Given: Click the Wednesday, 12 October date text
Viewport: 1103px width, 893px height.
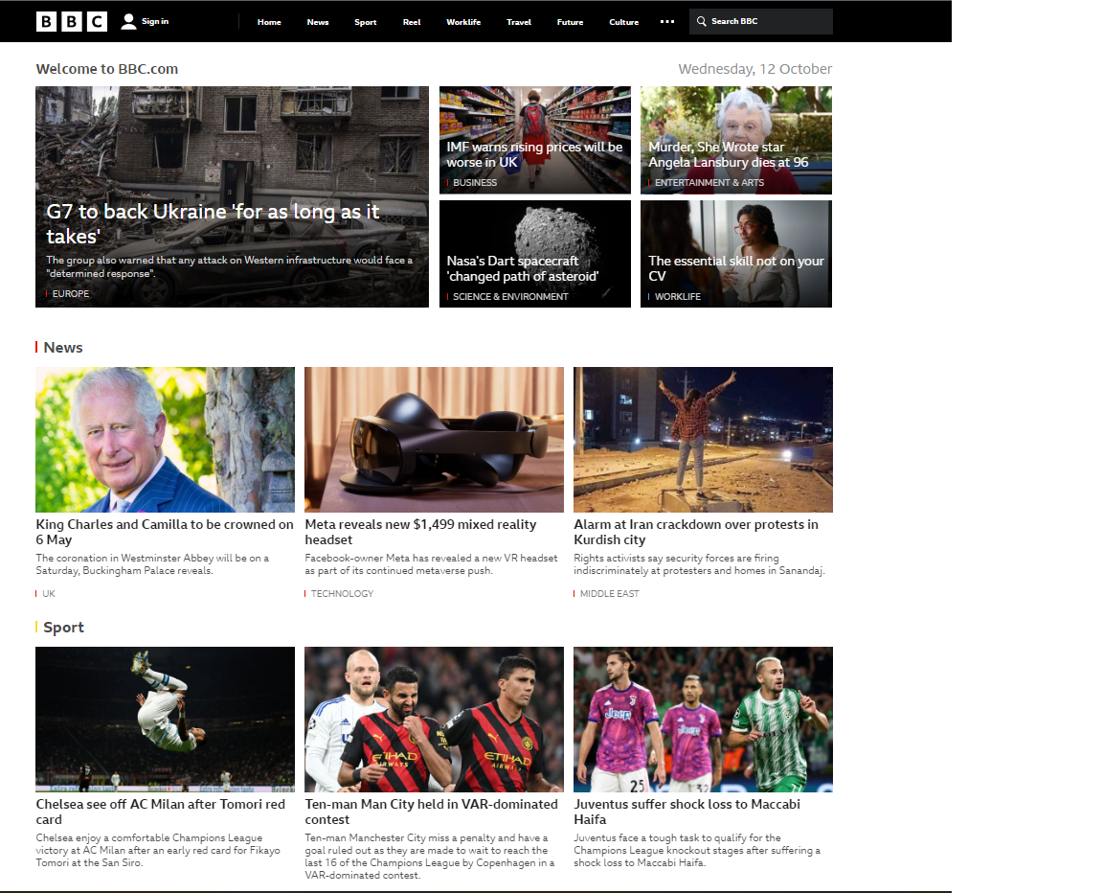Looking at the screenshot, I should click(x=754, y=69).
